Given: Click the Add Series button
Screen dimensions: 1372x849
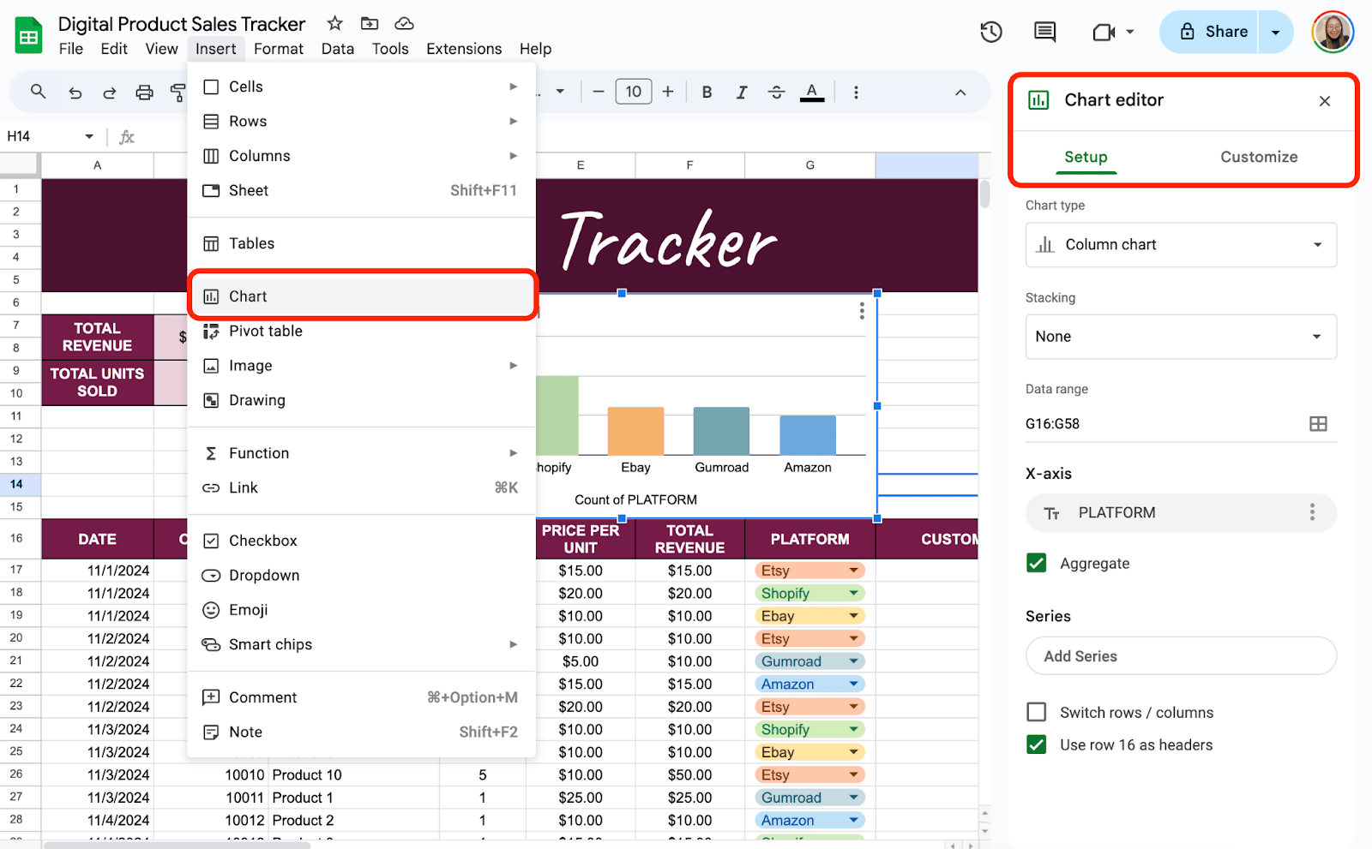Looking at the screenshot, I should (1181, 656).
